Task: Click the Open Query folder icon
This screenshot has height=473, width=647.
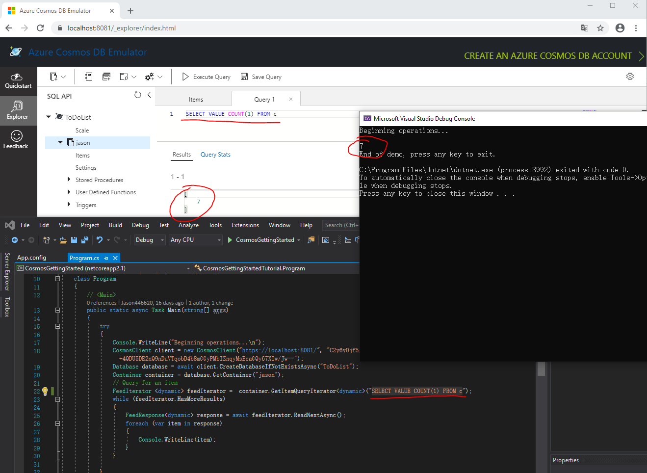Action: (x=124, y=77)
